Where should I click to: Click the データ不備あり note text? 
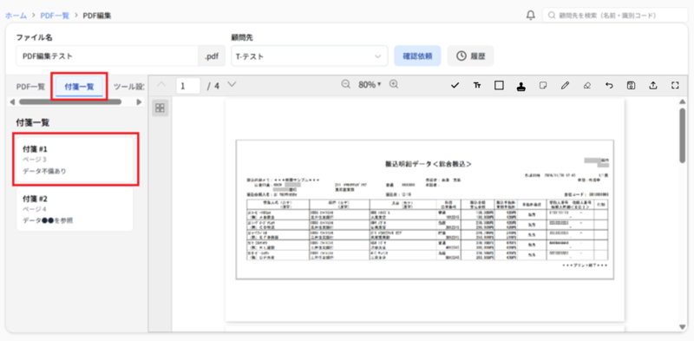[x=44, y=171]
